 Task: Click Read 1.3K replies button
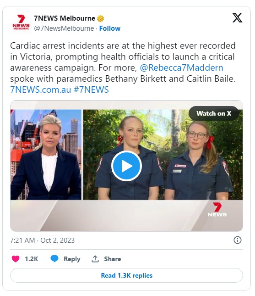coord(126,275)
